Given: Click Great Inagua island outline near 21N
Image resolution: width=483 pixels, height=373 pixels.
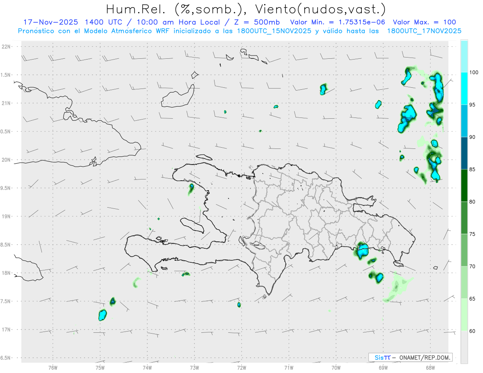Looking at the screenshot, I should 177,96.
